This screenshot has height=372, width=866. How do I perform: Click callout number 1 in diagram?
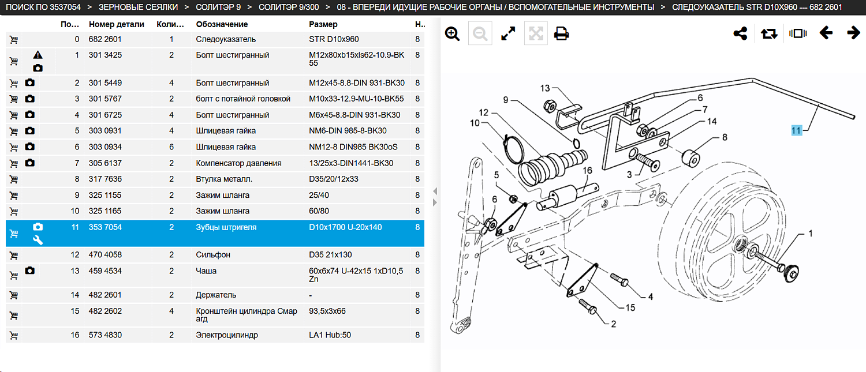click(x=810, y=234)
